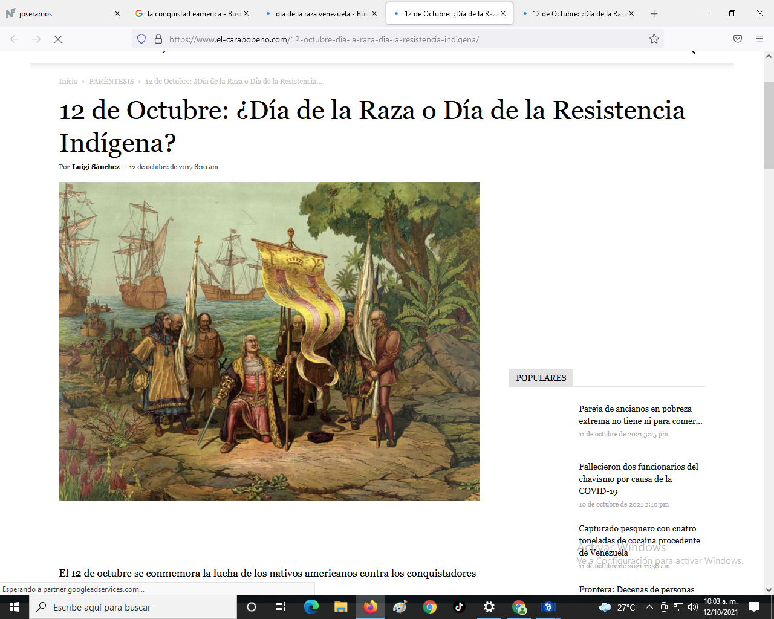Select the POPULARES tab heading
Image resolution: width=774 pixels, height=619 pixels.
click(541, 378)
